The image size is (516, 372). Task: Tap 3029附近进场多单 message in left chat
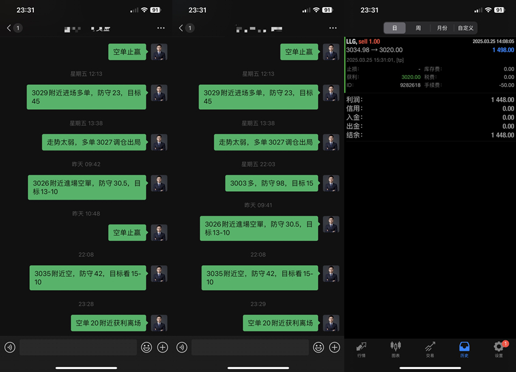pos(86,97)
